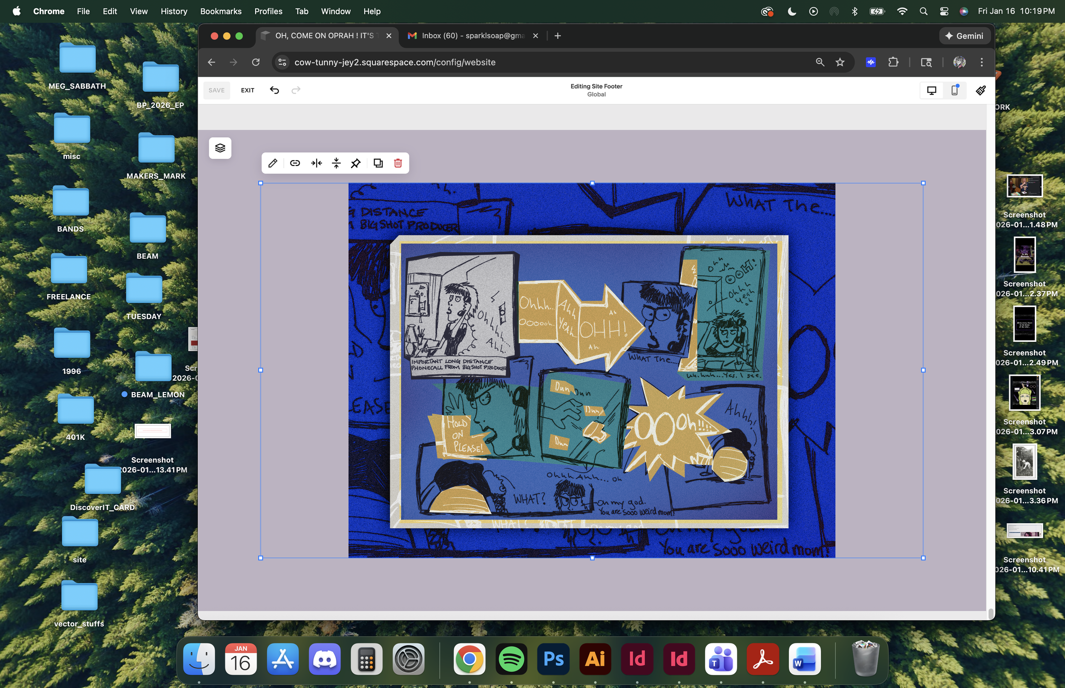Align image vertically with middle icon

337,163
